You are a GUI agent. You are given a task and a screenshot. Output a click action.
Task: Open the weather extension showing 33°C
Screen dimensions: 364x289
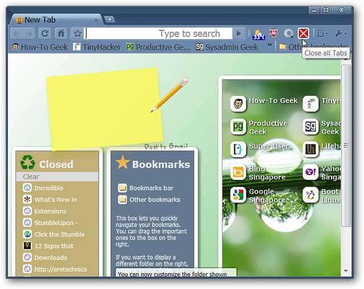[258, 34]
